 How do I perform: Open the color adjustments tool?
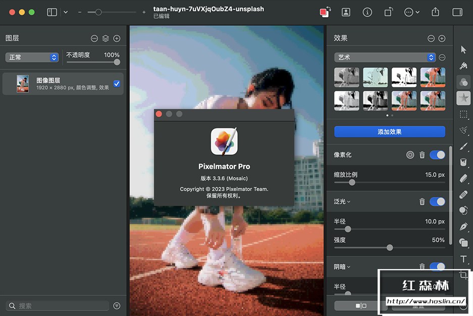(x=463, y=82)
